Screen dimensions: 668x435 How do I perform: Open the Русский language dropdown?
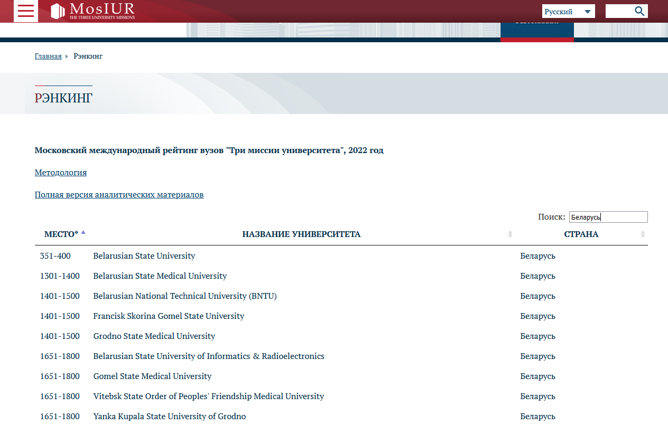(569, 11)
